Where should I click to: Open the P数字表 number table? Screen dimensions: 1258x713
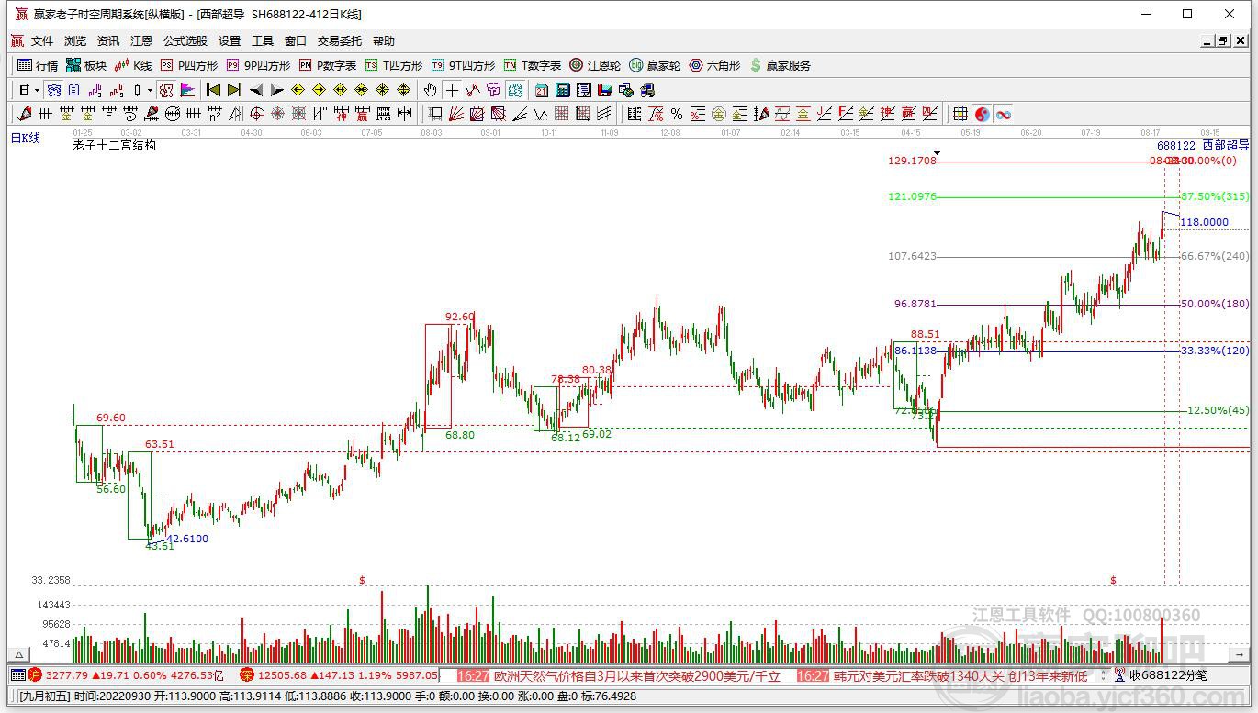click(328, 65)
